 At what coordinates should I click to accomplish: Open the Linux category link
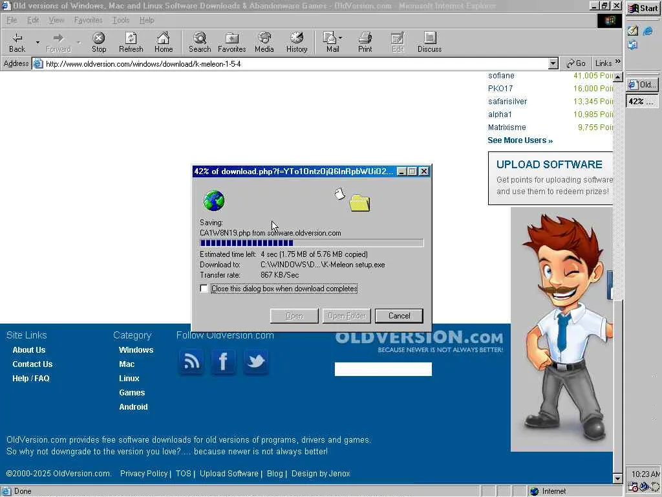(x=129, y=378)
